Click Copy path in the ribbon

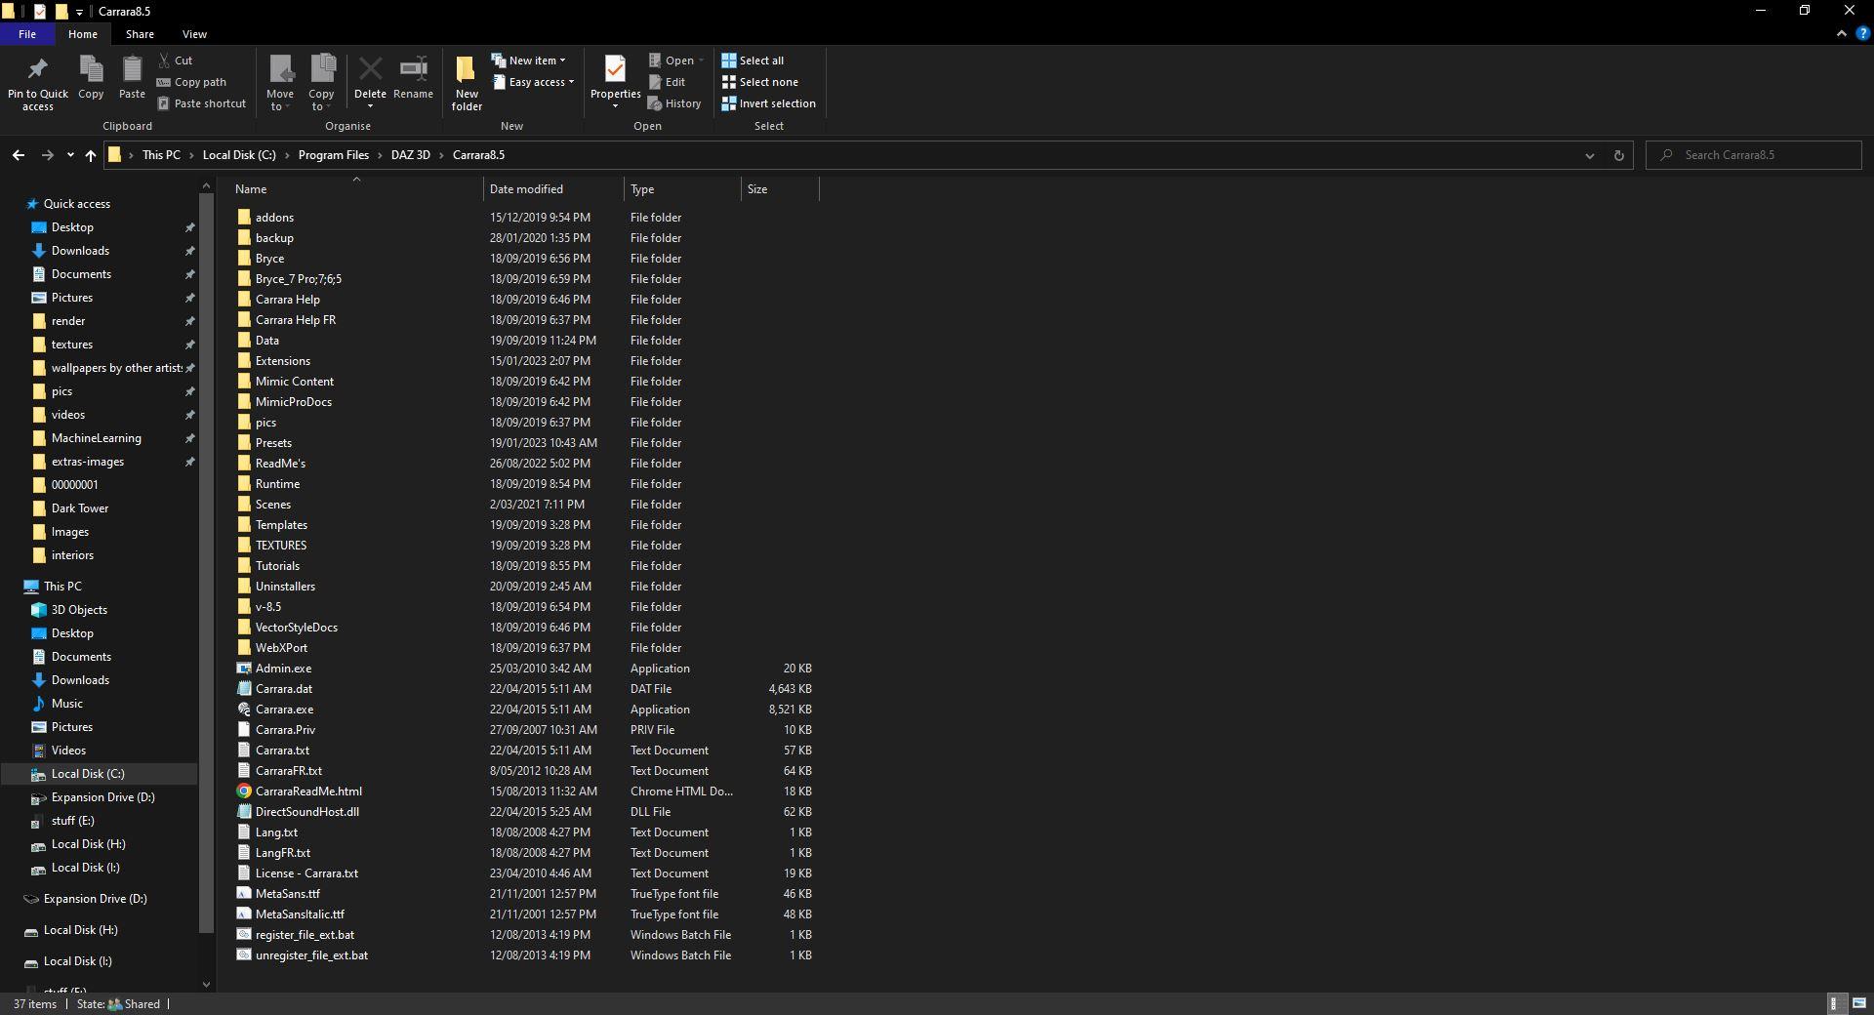[x=191, y=82]
